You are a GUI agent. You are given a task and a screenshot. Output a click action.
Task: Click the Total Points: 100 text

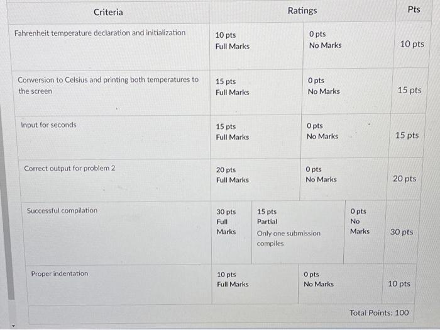tap(379, 312)
